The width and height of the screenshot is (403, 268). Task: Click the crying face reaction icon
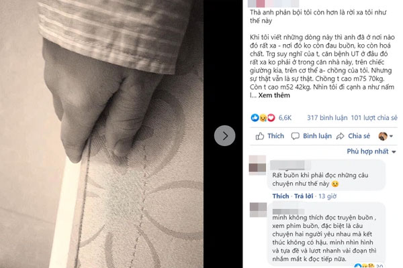pos(263,118)
